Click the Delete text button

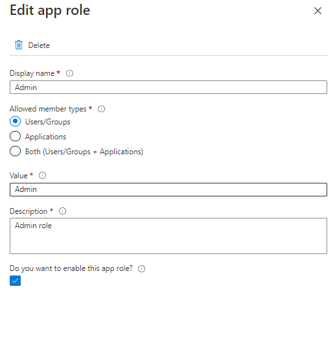point(39,45)
